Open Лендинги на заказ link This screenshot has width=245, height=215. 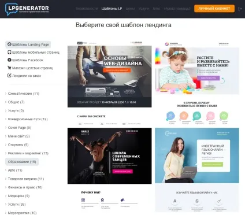(27, 76)
